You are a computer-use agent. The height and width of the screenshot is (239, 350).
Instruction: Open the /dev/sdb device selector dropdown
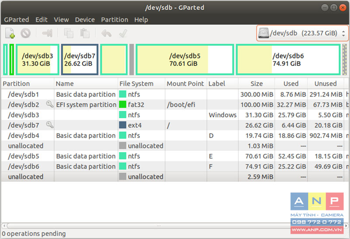coord(302,33)
